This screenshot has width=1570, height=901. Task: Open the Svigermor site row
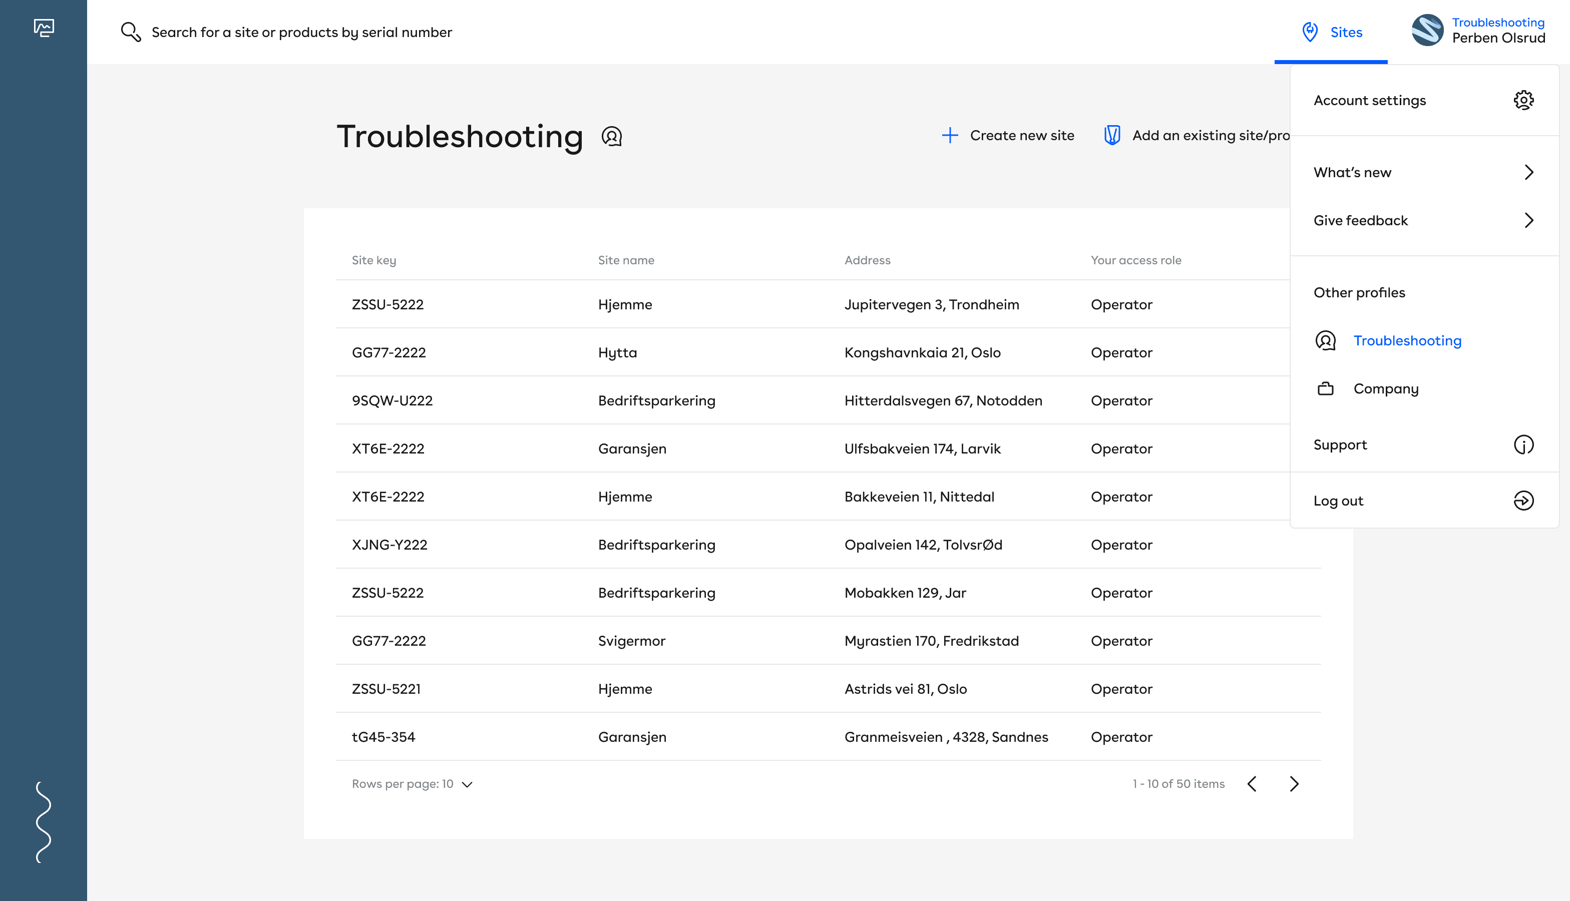click(631, 641)
